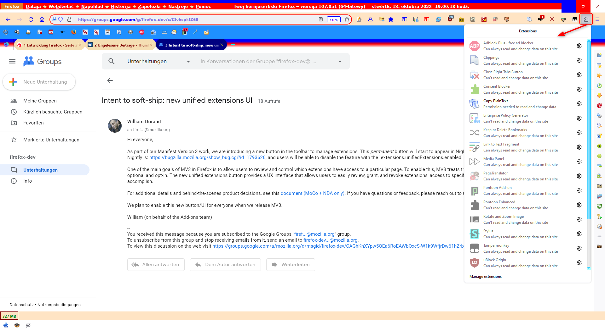Open settings gear for uBlock Origin extension
Image resolution: width=605 pixels, height=330 pixels.
[x=579, y=263]
